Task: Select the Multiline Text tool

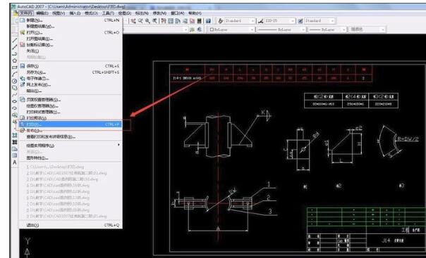Action: (x=15, y=162)
